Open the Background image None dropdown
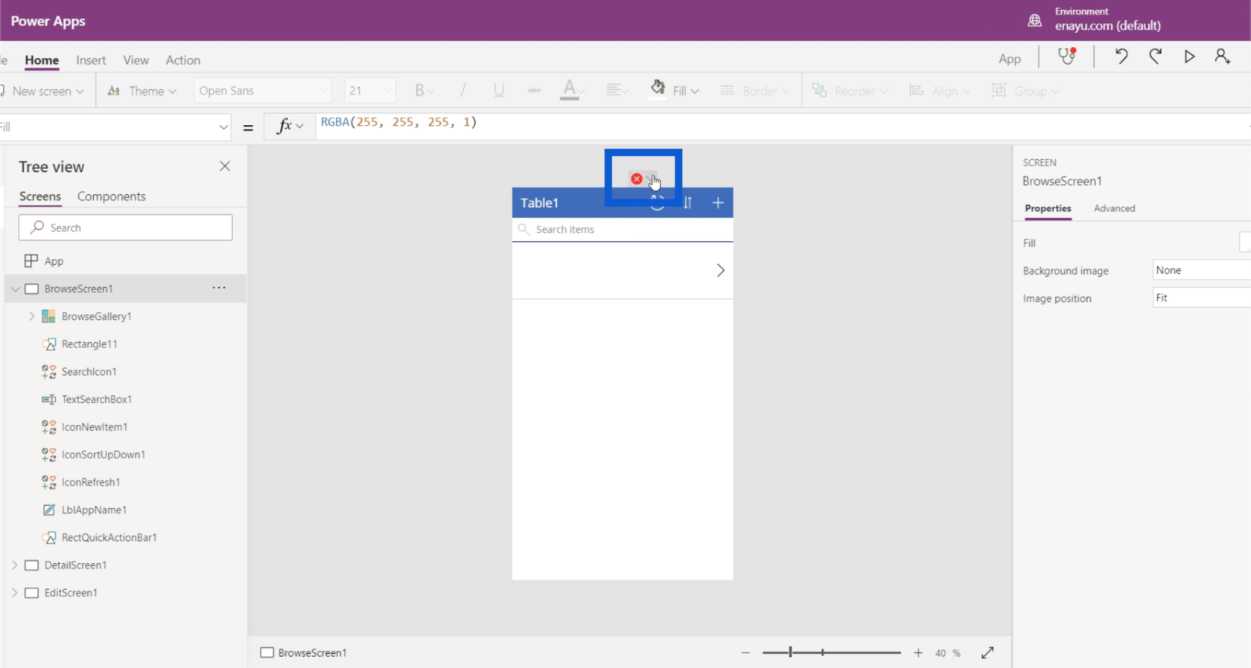This screenshot has width=1251, height=668. pos(1201,270)
